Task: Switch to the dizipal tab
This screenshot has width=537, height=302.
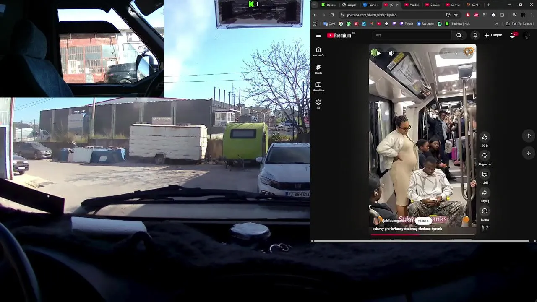Action: [349, 5]
